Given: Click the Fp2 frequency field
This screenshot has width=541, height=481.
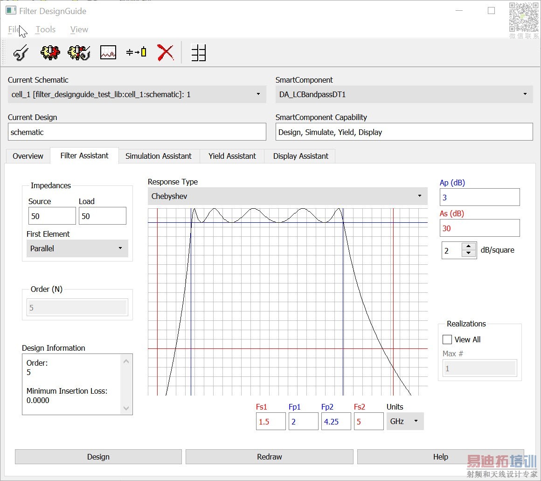Looking at the screenshot, I should [x=336, y=421].
